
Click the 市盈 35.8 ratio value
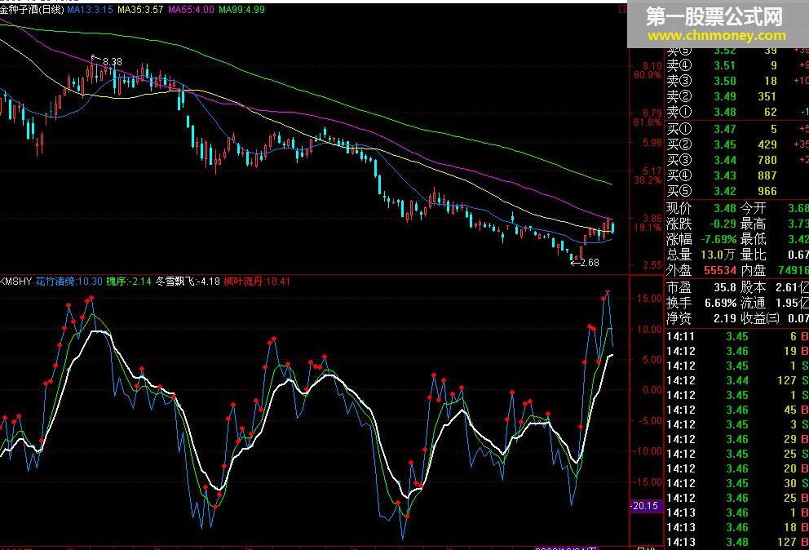pyautogui.click(x=725, y=288)
